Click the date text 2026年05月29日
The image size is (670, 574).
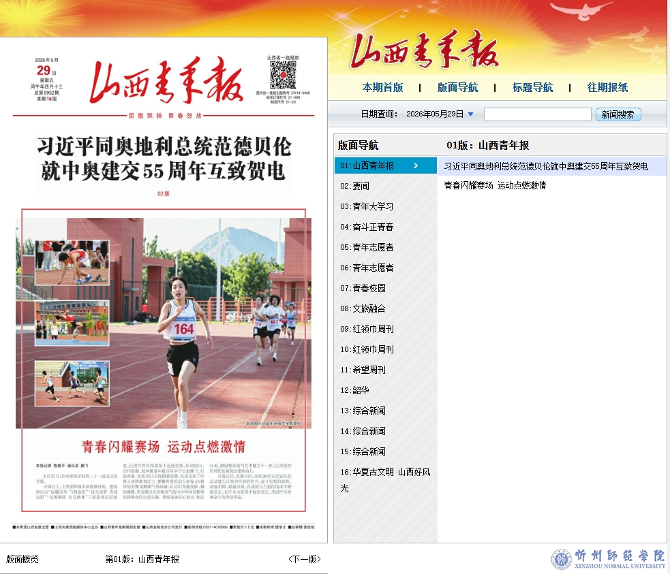point(435,114)
